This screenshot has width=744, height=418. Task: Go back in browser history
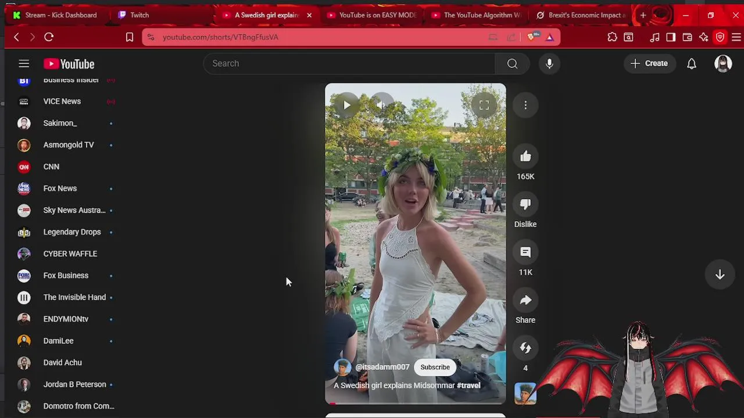(x=16, y=37)
